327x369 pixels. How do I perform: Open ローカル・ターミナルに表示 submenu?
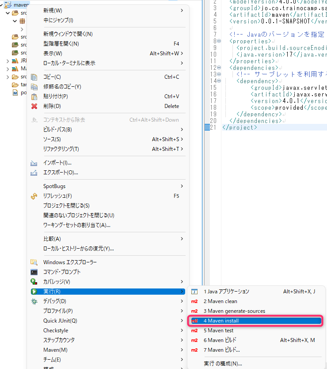(108, 63)
